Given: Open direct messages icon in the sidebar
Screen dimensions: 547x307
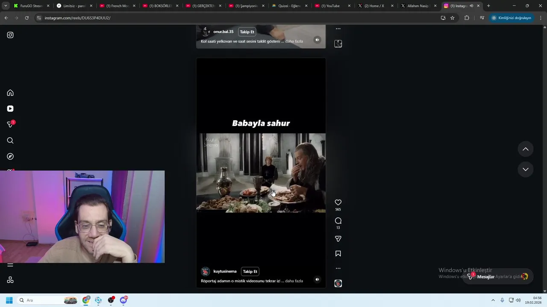Looking at the screenshot, I should [x=10, y=125].
